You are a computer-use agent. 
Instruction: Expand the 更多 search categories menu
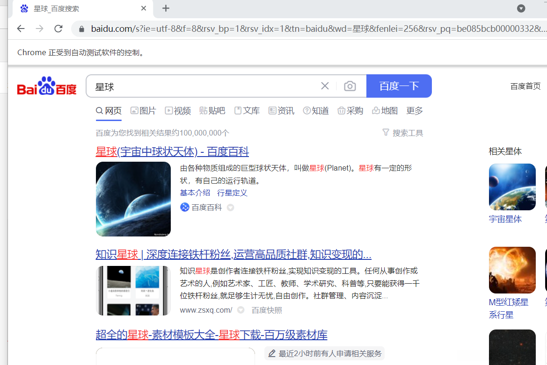click(414, 110)
